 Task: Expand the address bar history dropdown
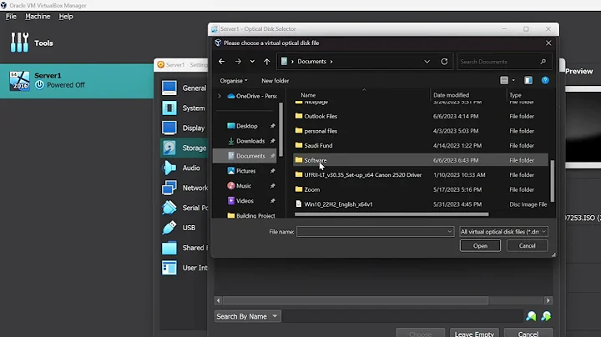point(427,61)
